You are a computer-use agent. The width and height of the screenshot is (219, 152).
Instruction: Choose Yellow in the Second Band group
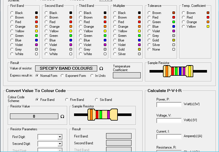[x=46, y=31]
